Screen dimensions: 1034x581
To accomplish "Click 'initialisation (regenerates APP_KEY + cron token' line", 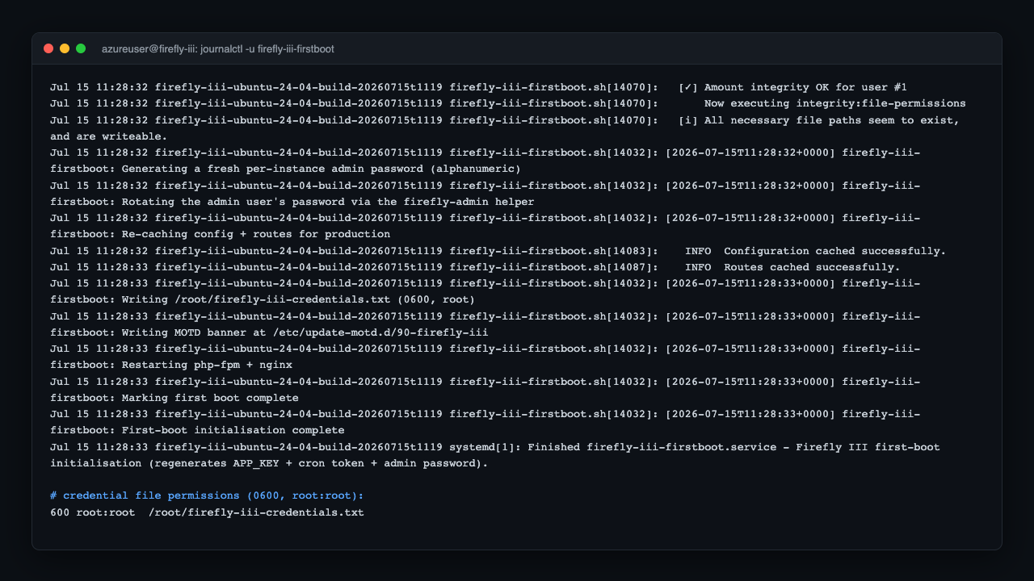I will click(x=269, y=463).
